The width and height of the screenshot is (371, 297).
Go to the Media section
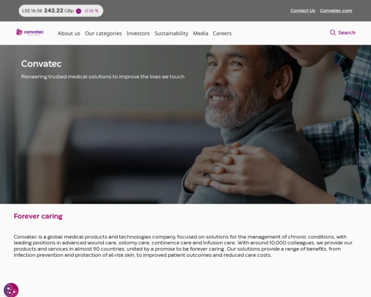[200, 33]
